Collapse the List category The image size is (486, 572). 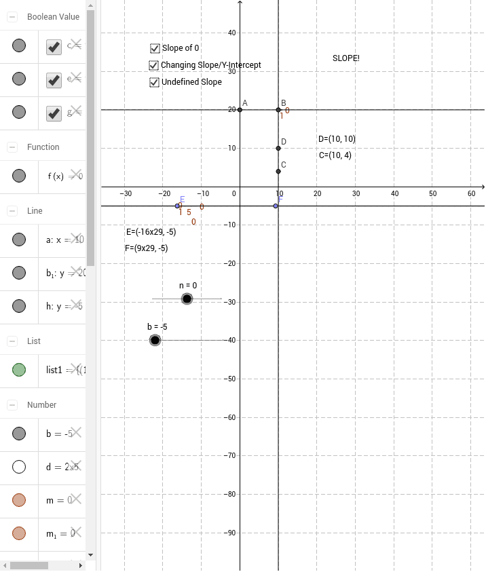click(12, 341)
